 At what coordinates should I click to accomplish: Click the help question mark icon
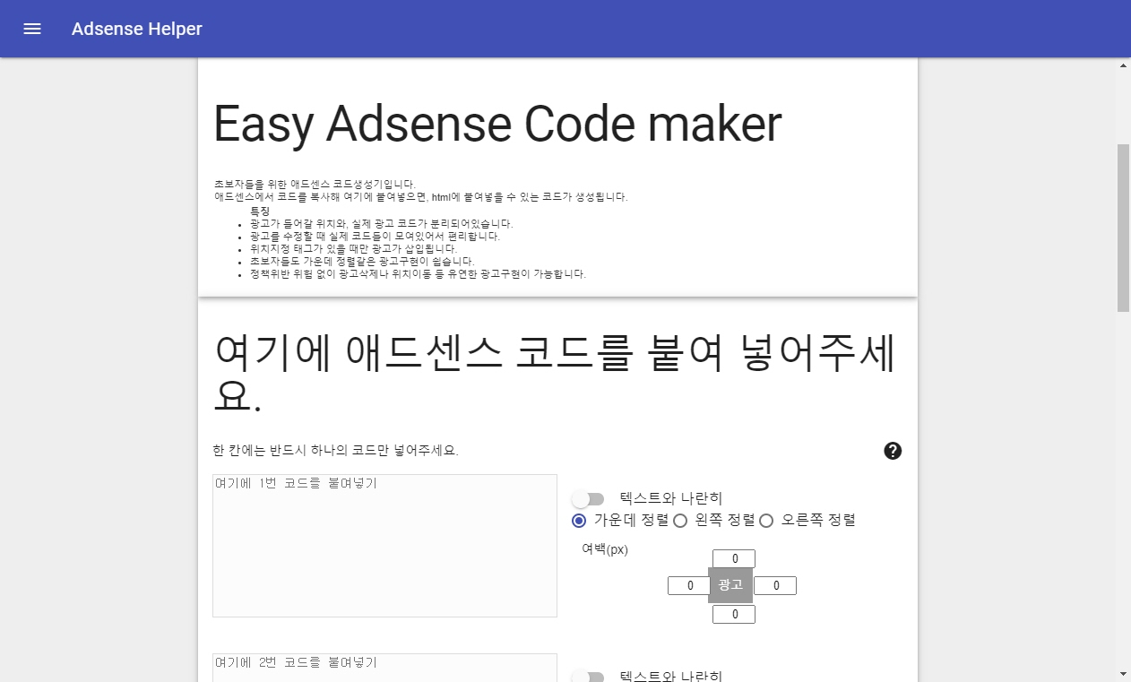click(x=893, y=451)
